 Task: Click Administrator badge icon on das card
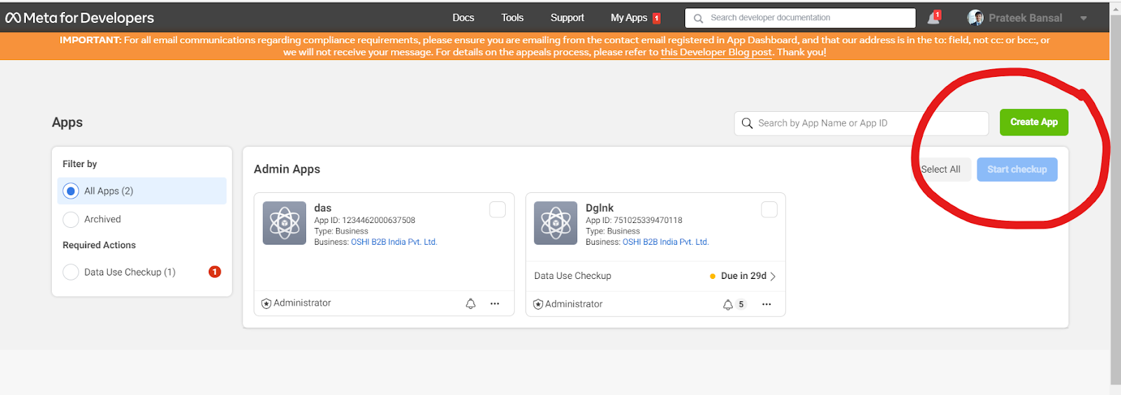266,303
